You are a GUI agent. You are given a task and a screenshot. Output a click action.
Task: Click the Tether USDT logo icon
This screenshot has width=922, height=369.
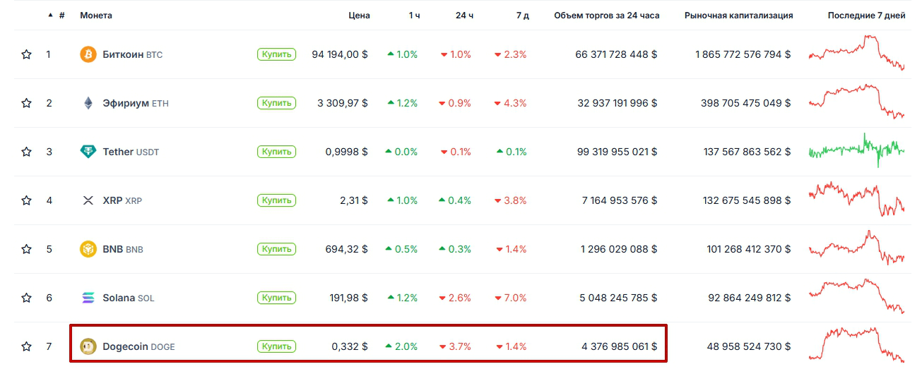tap(88, 152)
